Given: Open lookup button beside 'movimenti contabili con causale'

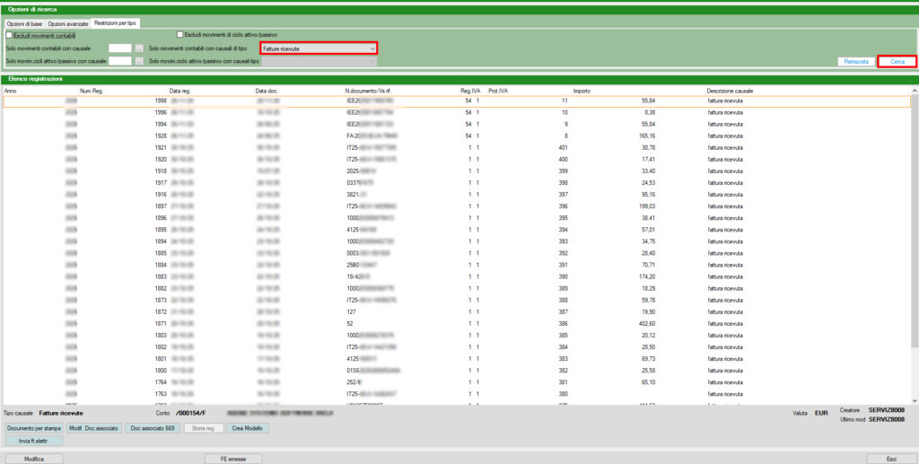Looking at the screenshot, I should tap(139, 48).
